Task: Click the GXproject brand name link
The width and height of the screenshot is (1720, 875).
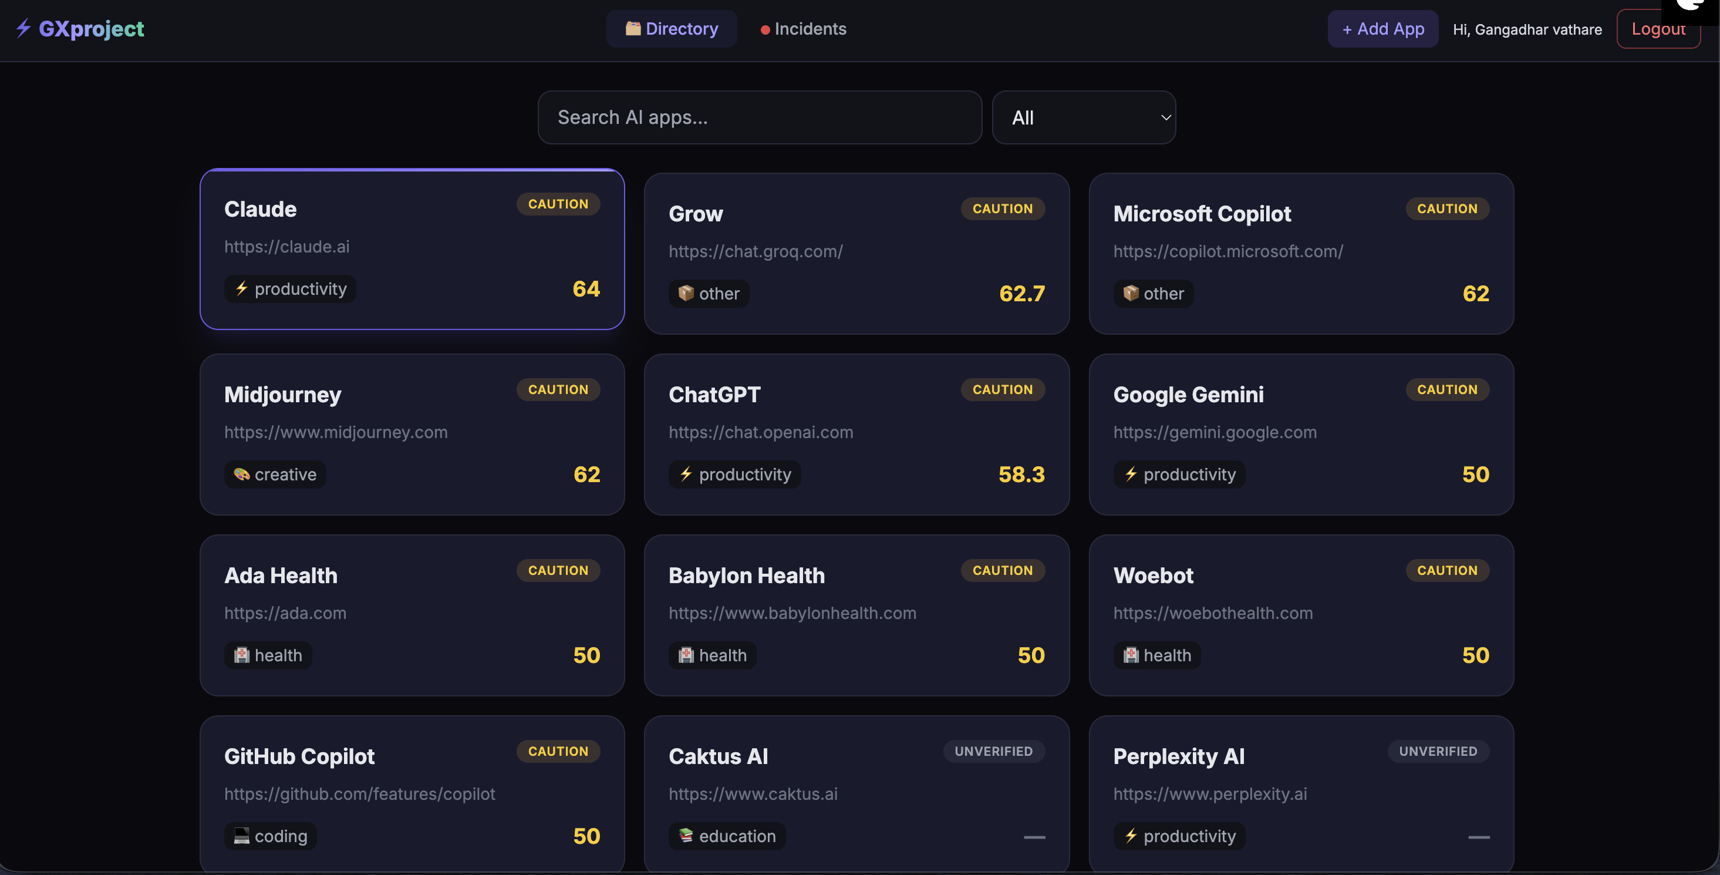Action: [x=92, y=29]
